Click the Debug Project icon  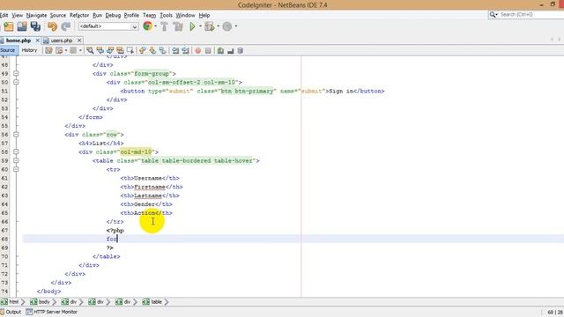pyautogui.click(x=210, y=26)
